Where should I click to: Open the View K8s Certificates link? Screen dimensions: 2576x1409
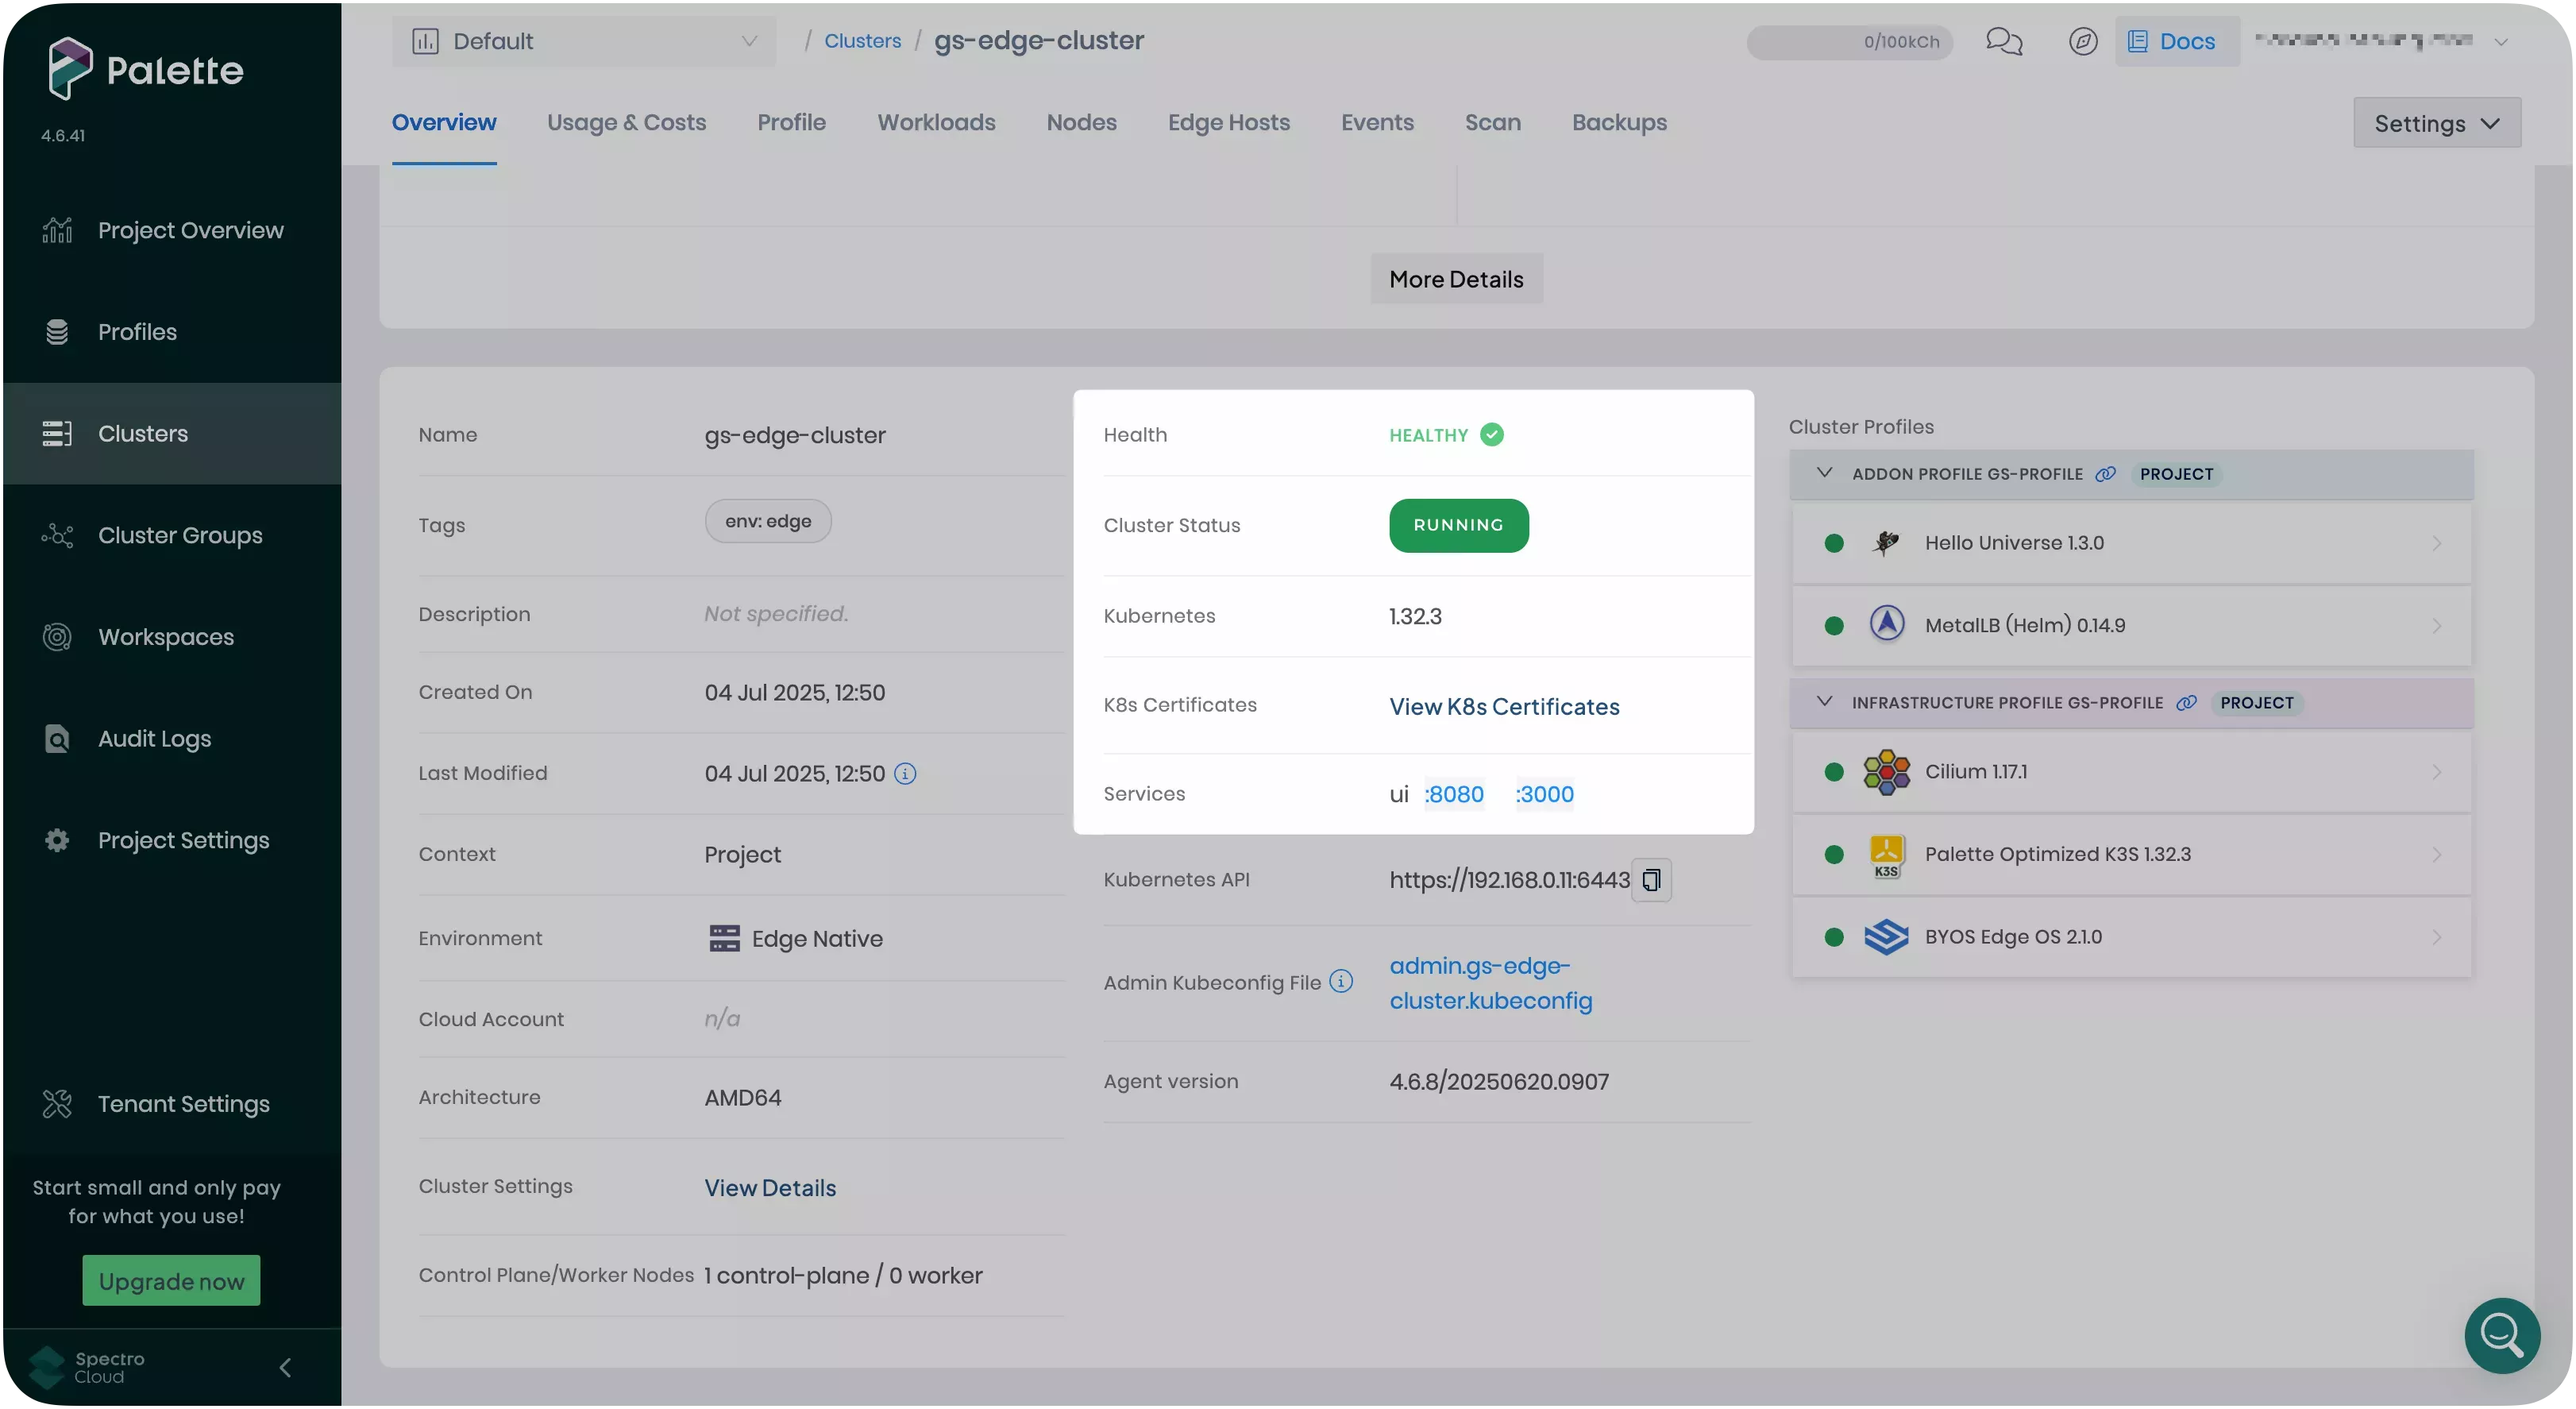pyautogui.click(x=1504, y=706)
